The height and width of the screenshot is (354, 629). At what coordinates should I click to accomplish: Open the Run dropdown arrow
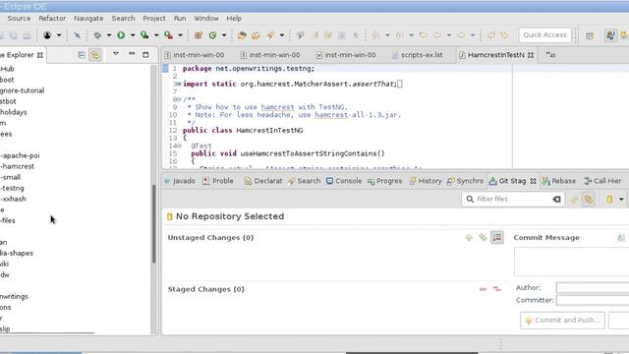pyautogui.click(x=133, y=35)
